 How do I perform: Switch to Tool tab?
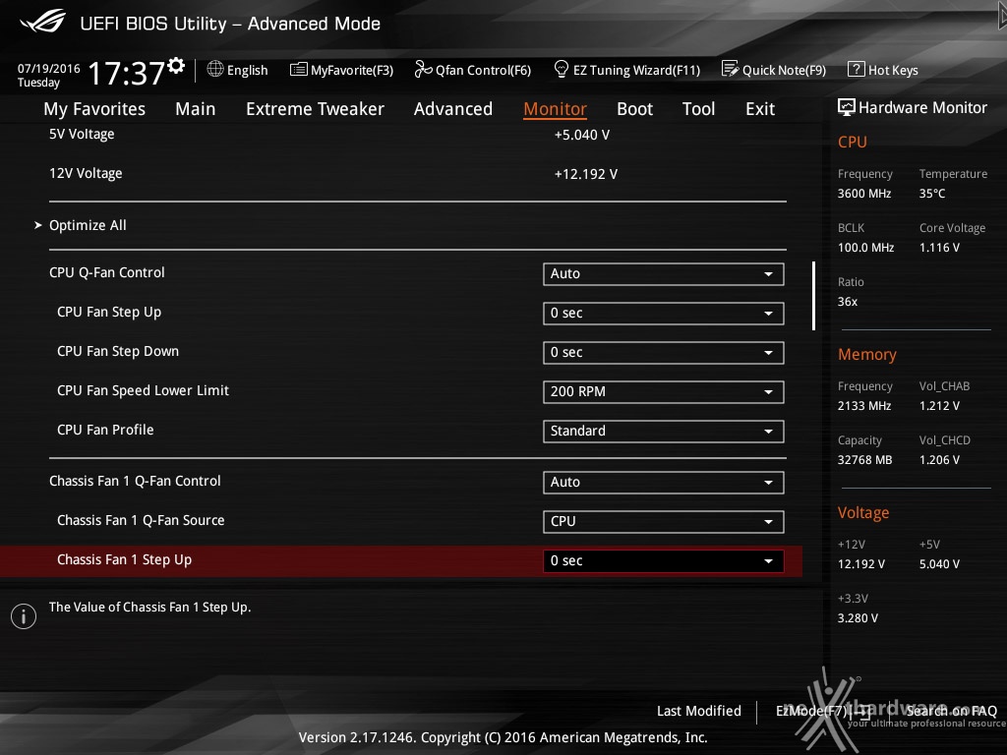click(x=698, y=109)
